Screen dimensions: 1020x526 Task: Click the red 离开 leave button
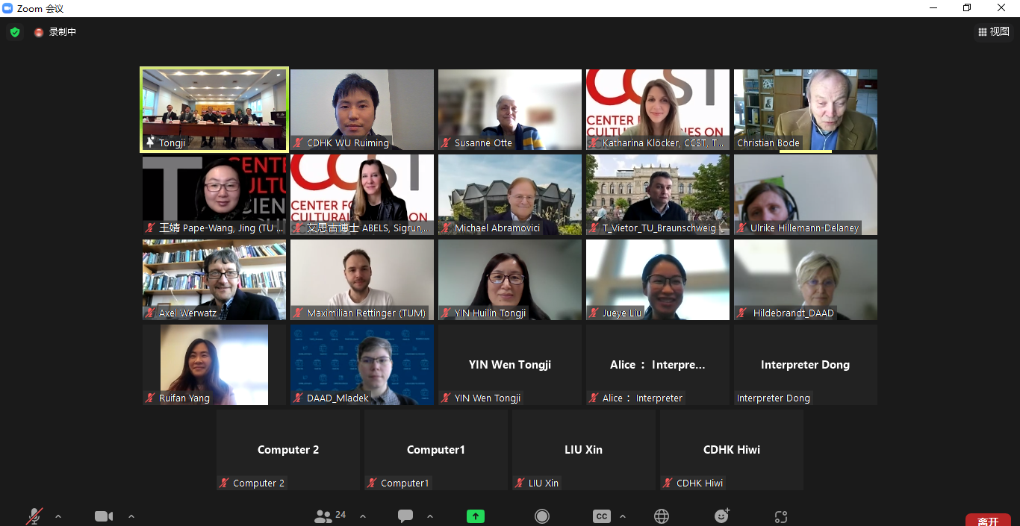[x=987, y=521]
